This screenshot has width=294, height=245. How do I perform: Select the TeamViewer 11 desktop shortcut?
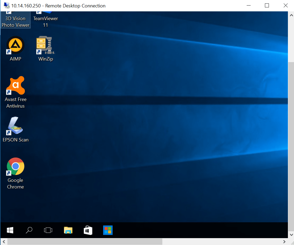tap(45, 20)
